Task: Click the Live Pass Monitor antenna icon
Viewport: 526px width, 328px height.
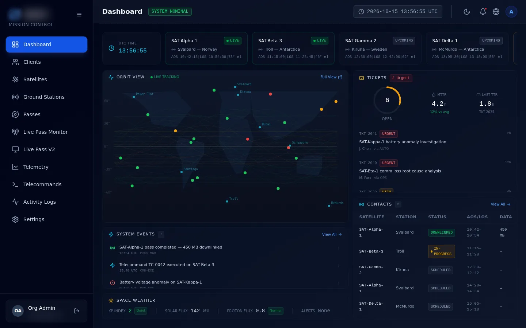Action: click(x=15, y=132)
